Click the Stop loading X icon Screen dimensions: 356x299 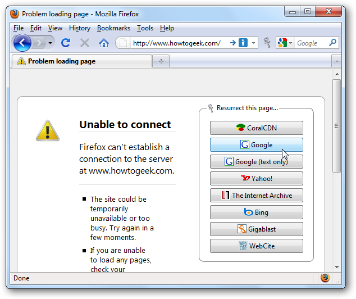(85, 43)
